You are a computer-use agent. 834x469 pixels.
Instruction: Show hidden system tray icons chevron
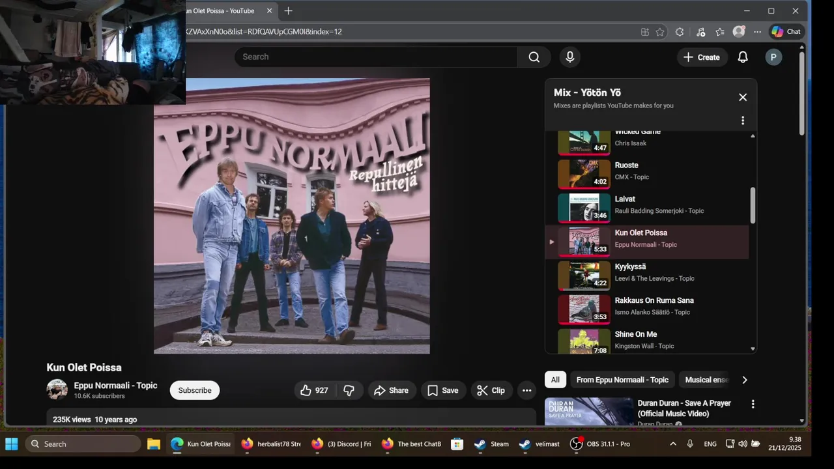tap(673, 444)
